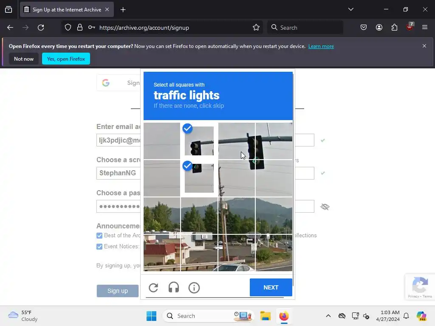Open the list all tabs dropdown
The image size is (435, 326).
click(351, 9)
